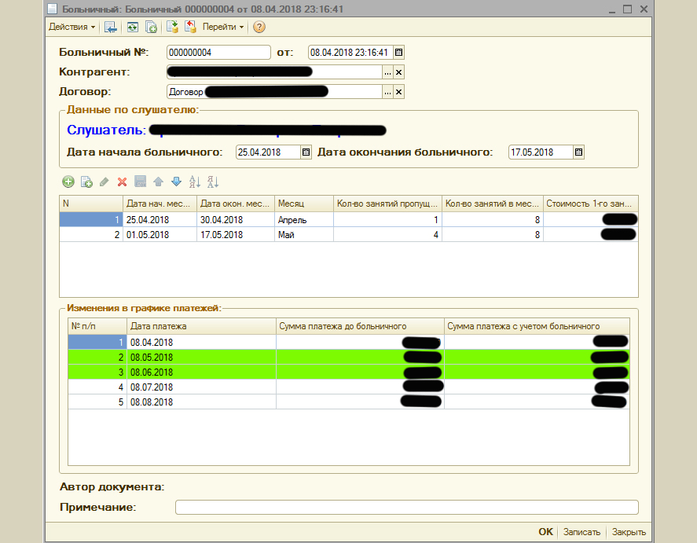
Task: Click the red X delete row icon
Action: coord(122,182)
